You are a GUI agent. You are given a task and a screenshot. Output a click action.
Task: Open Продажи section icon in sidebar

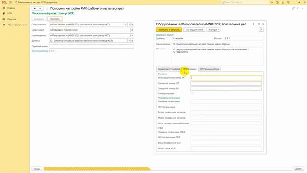pos(4,19)
